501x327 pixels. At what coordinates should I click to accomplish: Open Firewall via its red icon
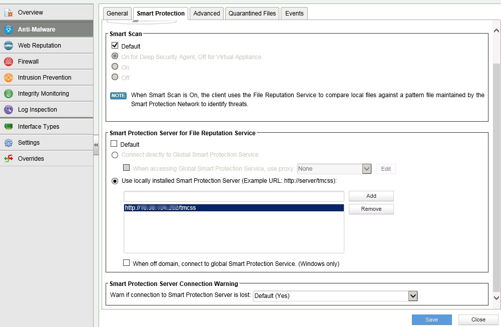click(9, 62)
